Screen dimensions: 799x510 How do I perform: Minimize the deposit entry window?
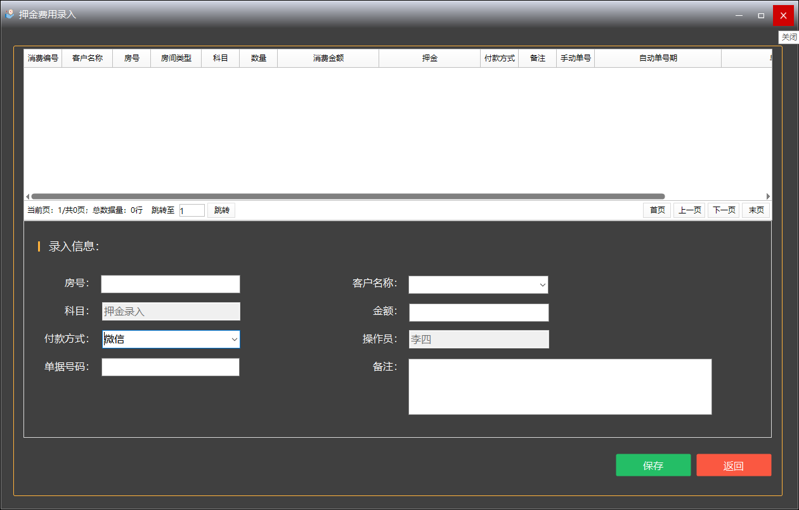pos(739,15)
